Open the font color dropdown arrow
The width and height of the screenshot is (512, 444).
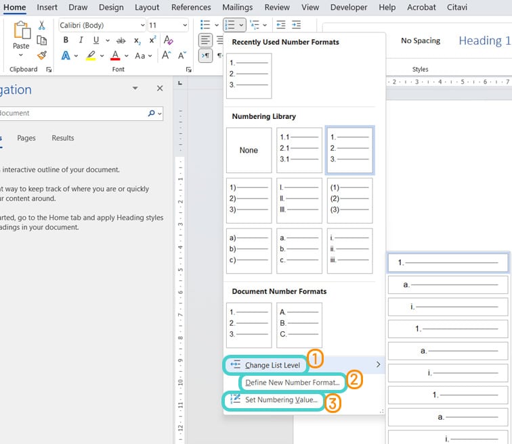pyautogui.click(x=127, y=55)
